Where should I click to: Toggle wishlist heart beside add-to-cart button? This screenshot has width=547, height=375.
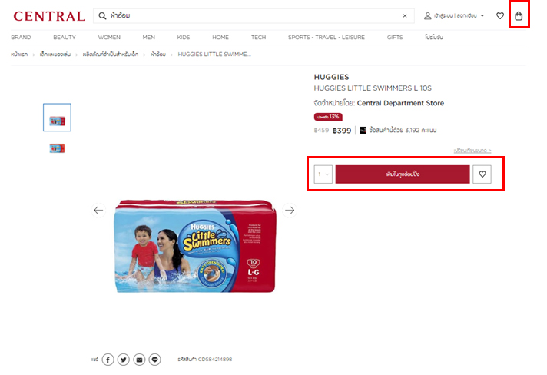pos(482,174)
